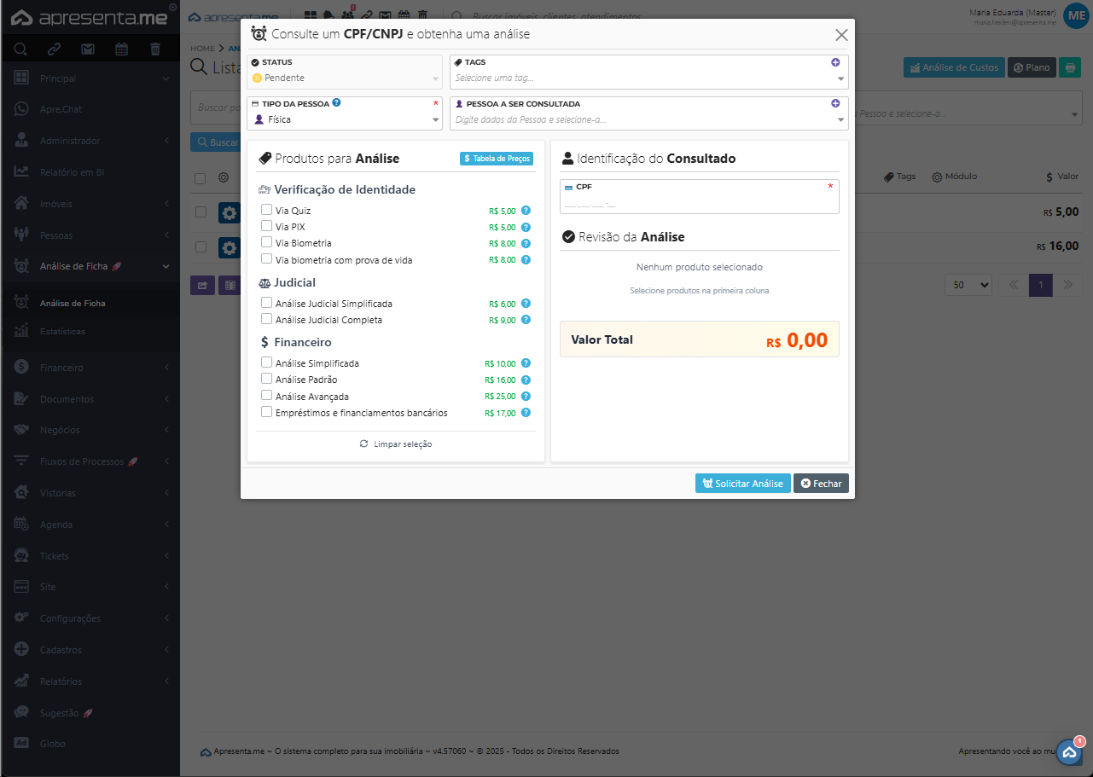The height and width of the screenshot is (777, 1093).
Task: Click the plus icon to add a tag
Action: (x=835, y=62)
